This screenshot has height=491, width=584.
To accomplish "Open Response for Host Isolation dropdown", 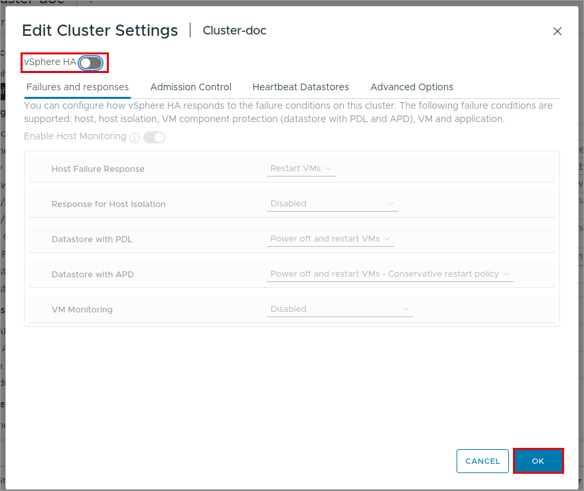I will (332, 204).
